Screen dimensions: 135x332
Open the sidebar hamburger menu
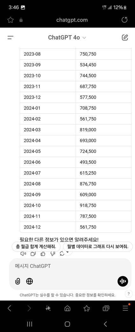pyautogui.click(x=10, y=38)
